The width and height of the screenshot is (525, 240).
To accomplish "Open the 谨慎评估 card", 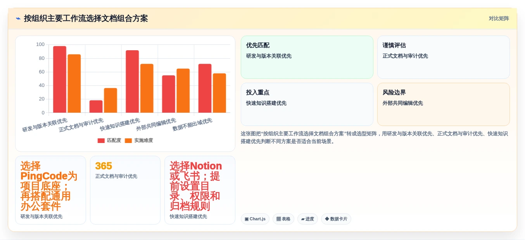I will [x=443, y=57].
